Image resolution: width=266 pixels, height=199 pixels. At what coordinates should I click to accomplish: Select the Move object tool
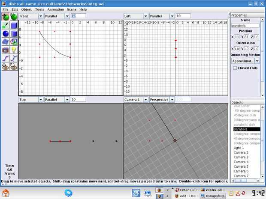(x=5, y=17)
